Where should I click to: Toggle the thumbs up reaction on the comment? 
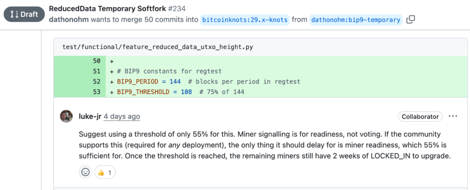105,172
